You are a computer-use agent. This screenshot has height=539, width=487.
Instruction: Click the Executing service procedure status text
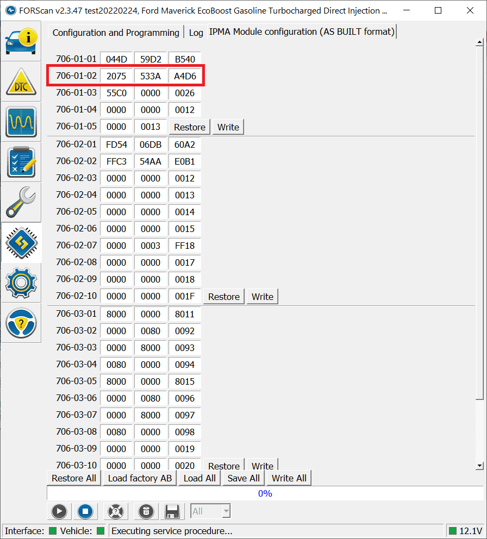[x=172, y=531]
